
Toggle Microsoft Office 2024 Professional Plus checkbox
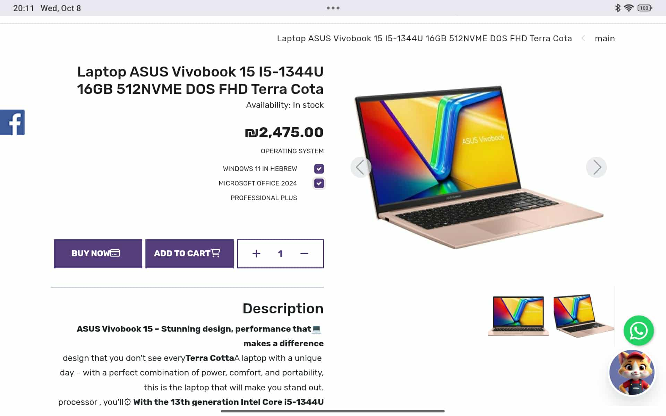coord(319,183)
